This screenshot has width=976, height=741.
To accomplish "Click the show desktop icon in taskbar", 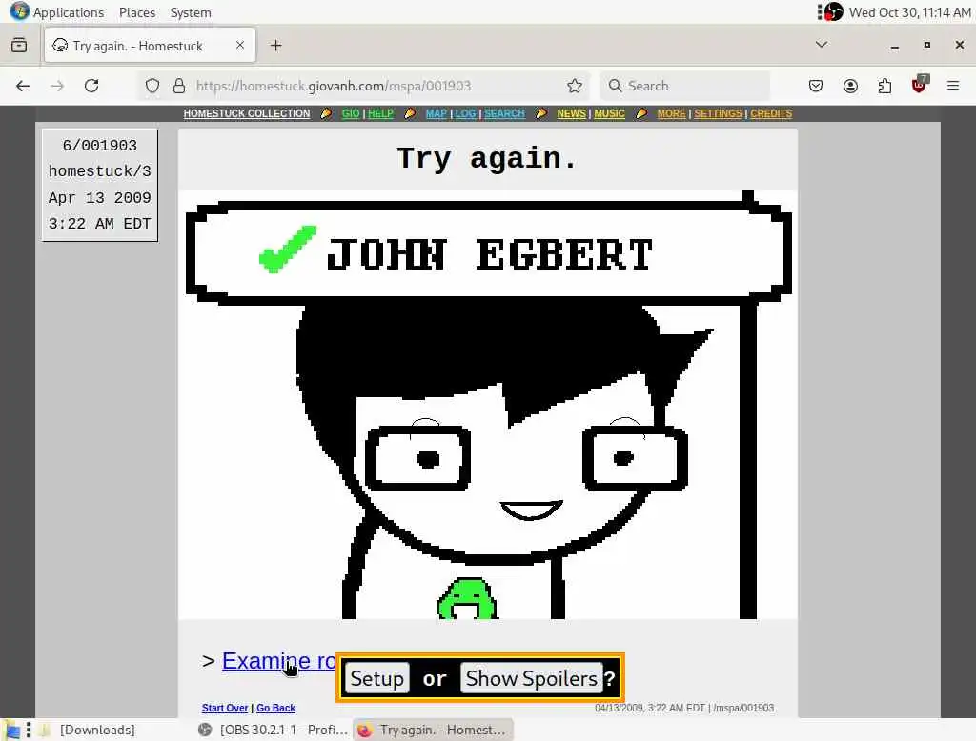I will coord(12,730).
